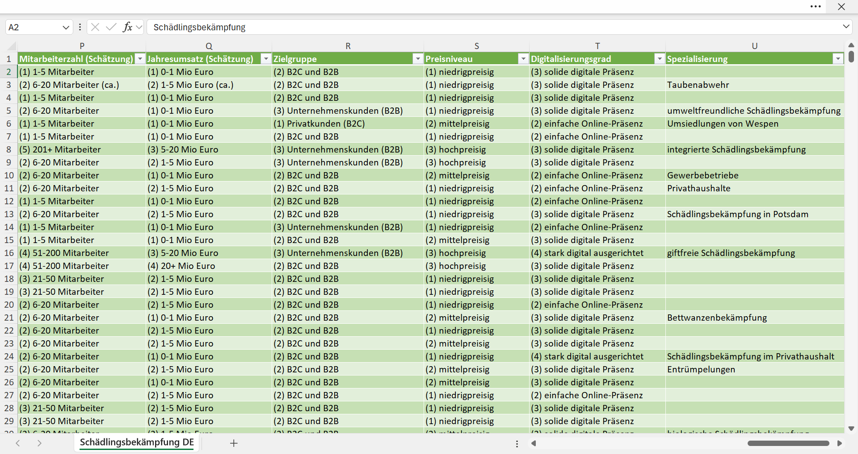Open the three-dots menu at top right
Image resolution: width=858 pixels, height=454 pixels.
(816, 7)
